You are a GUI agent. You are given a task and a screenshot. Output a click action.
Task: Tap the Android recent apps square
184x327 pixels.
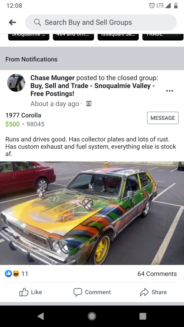tap(143, 316)
